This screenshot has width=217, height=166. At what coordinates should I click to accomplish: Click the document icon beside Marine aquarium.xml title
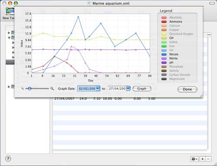pos(89,3)
